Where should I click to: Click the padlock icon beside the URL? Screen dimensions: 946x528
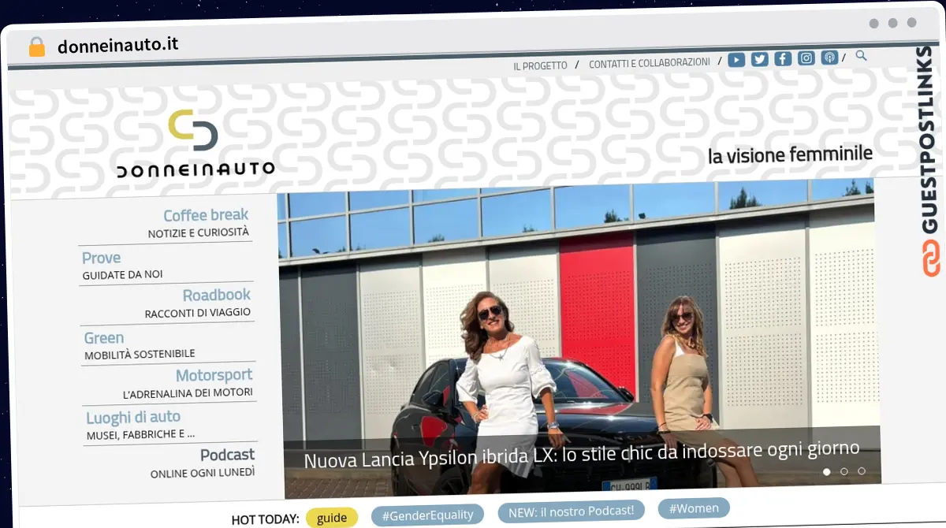[37, 47]
